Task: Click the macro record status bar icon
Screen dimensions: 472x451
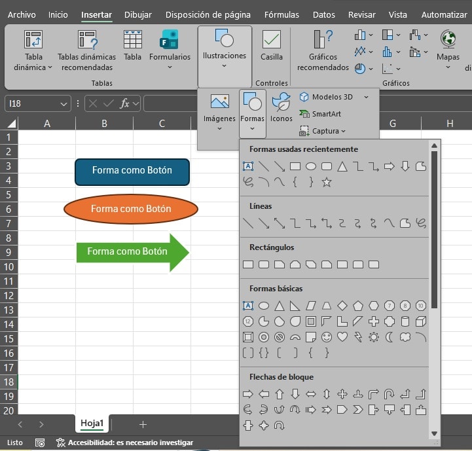Action: [40, 442]
